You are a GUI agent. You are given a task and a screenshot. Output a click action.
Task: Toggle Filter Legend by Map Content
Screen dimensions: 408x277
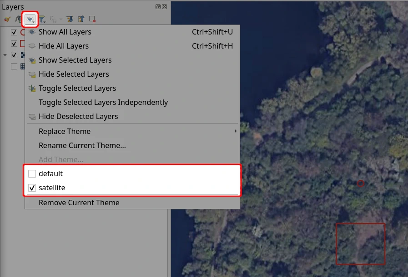42,19
